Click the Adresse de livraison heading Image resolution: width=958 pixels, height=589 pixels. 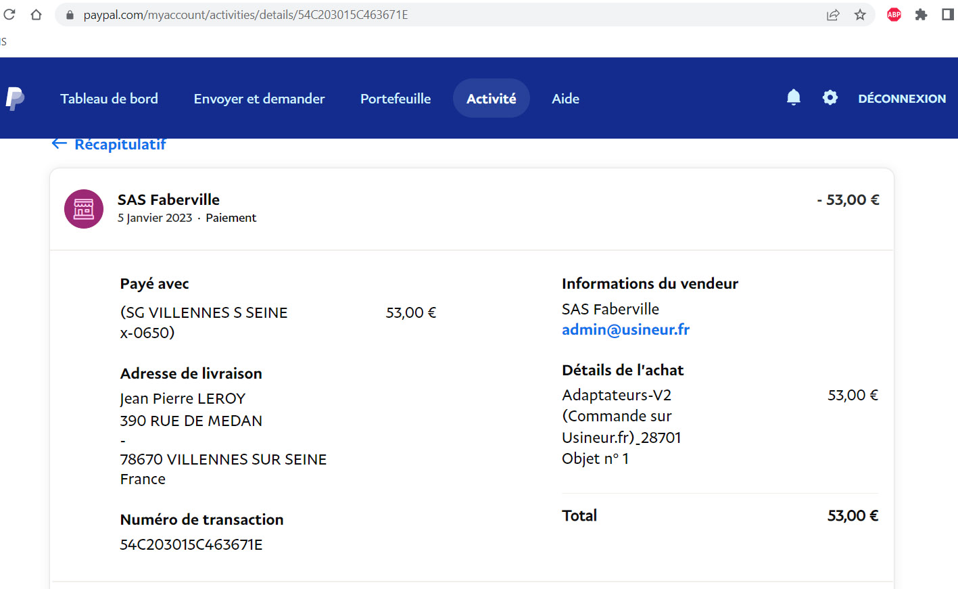point(191,373)
